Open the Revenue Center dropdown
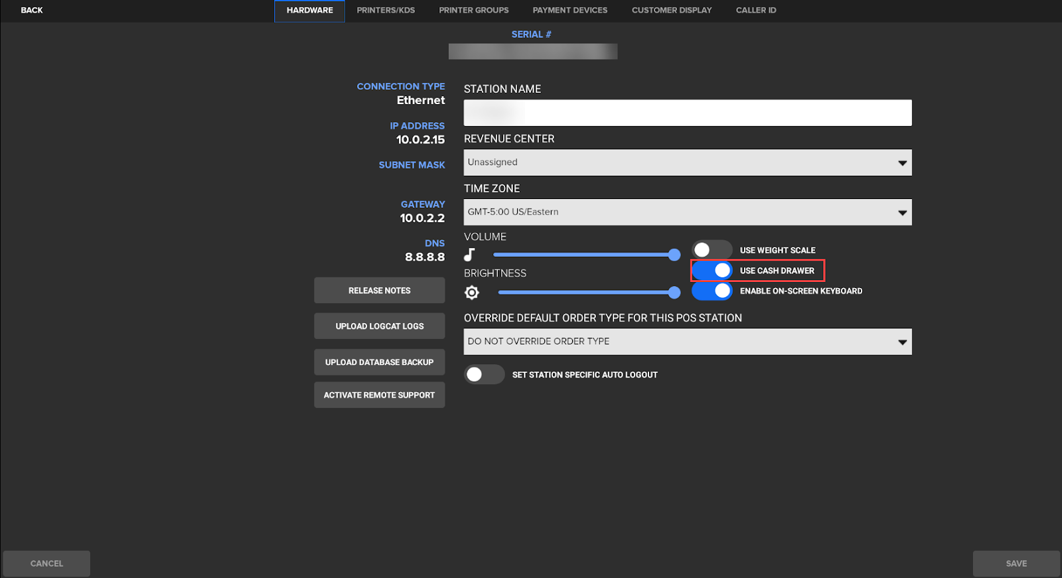 [x=687, y=163]
